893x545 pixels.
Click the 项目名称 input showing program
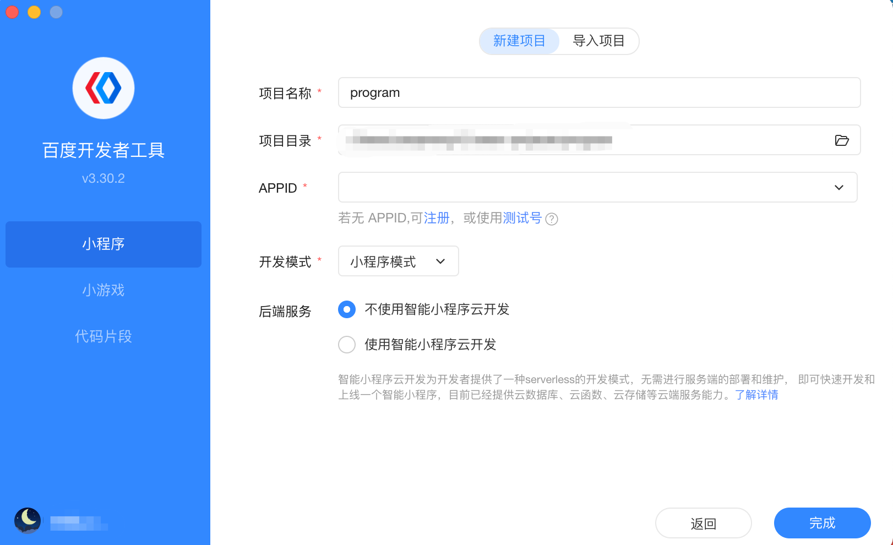pyautogui.click(x=598, y=92)
